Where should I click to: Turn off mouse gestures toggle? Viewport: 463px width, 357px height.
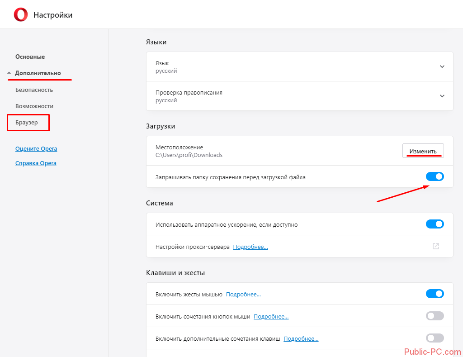[435, 294]
